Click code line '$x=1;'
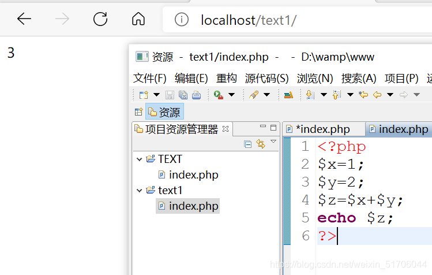432x275 pixels. point(341,164)
